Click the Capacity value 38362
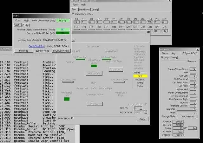This screenshot has width=203, height=143. coord(178,135)
